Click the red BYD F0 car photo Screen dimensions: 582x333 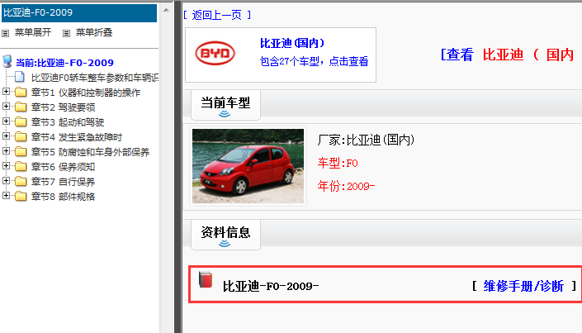click(x=248, y=166)
